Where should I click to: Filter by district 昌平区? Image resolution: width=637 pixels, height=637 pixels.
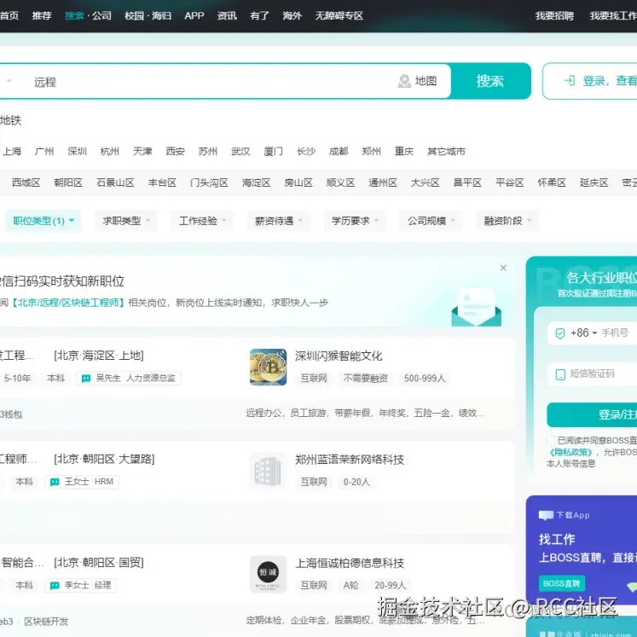[x=467, y=182]
